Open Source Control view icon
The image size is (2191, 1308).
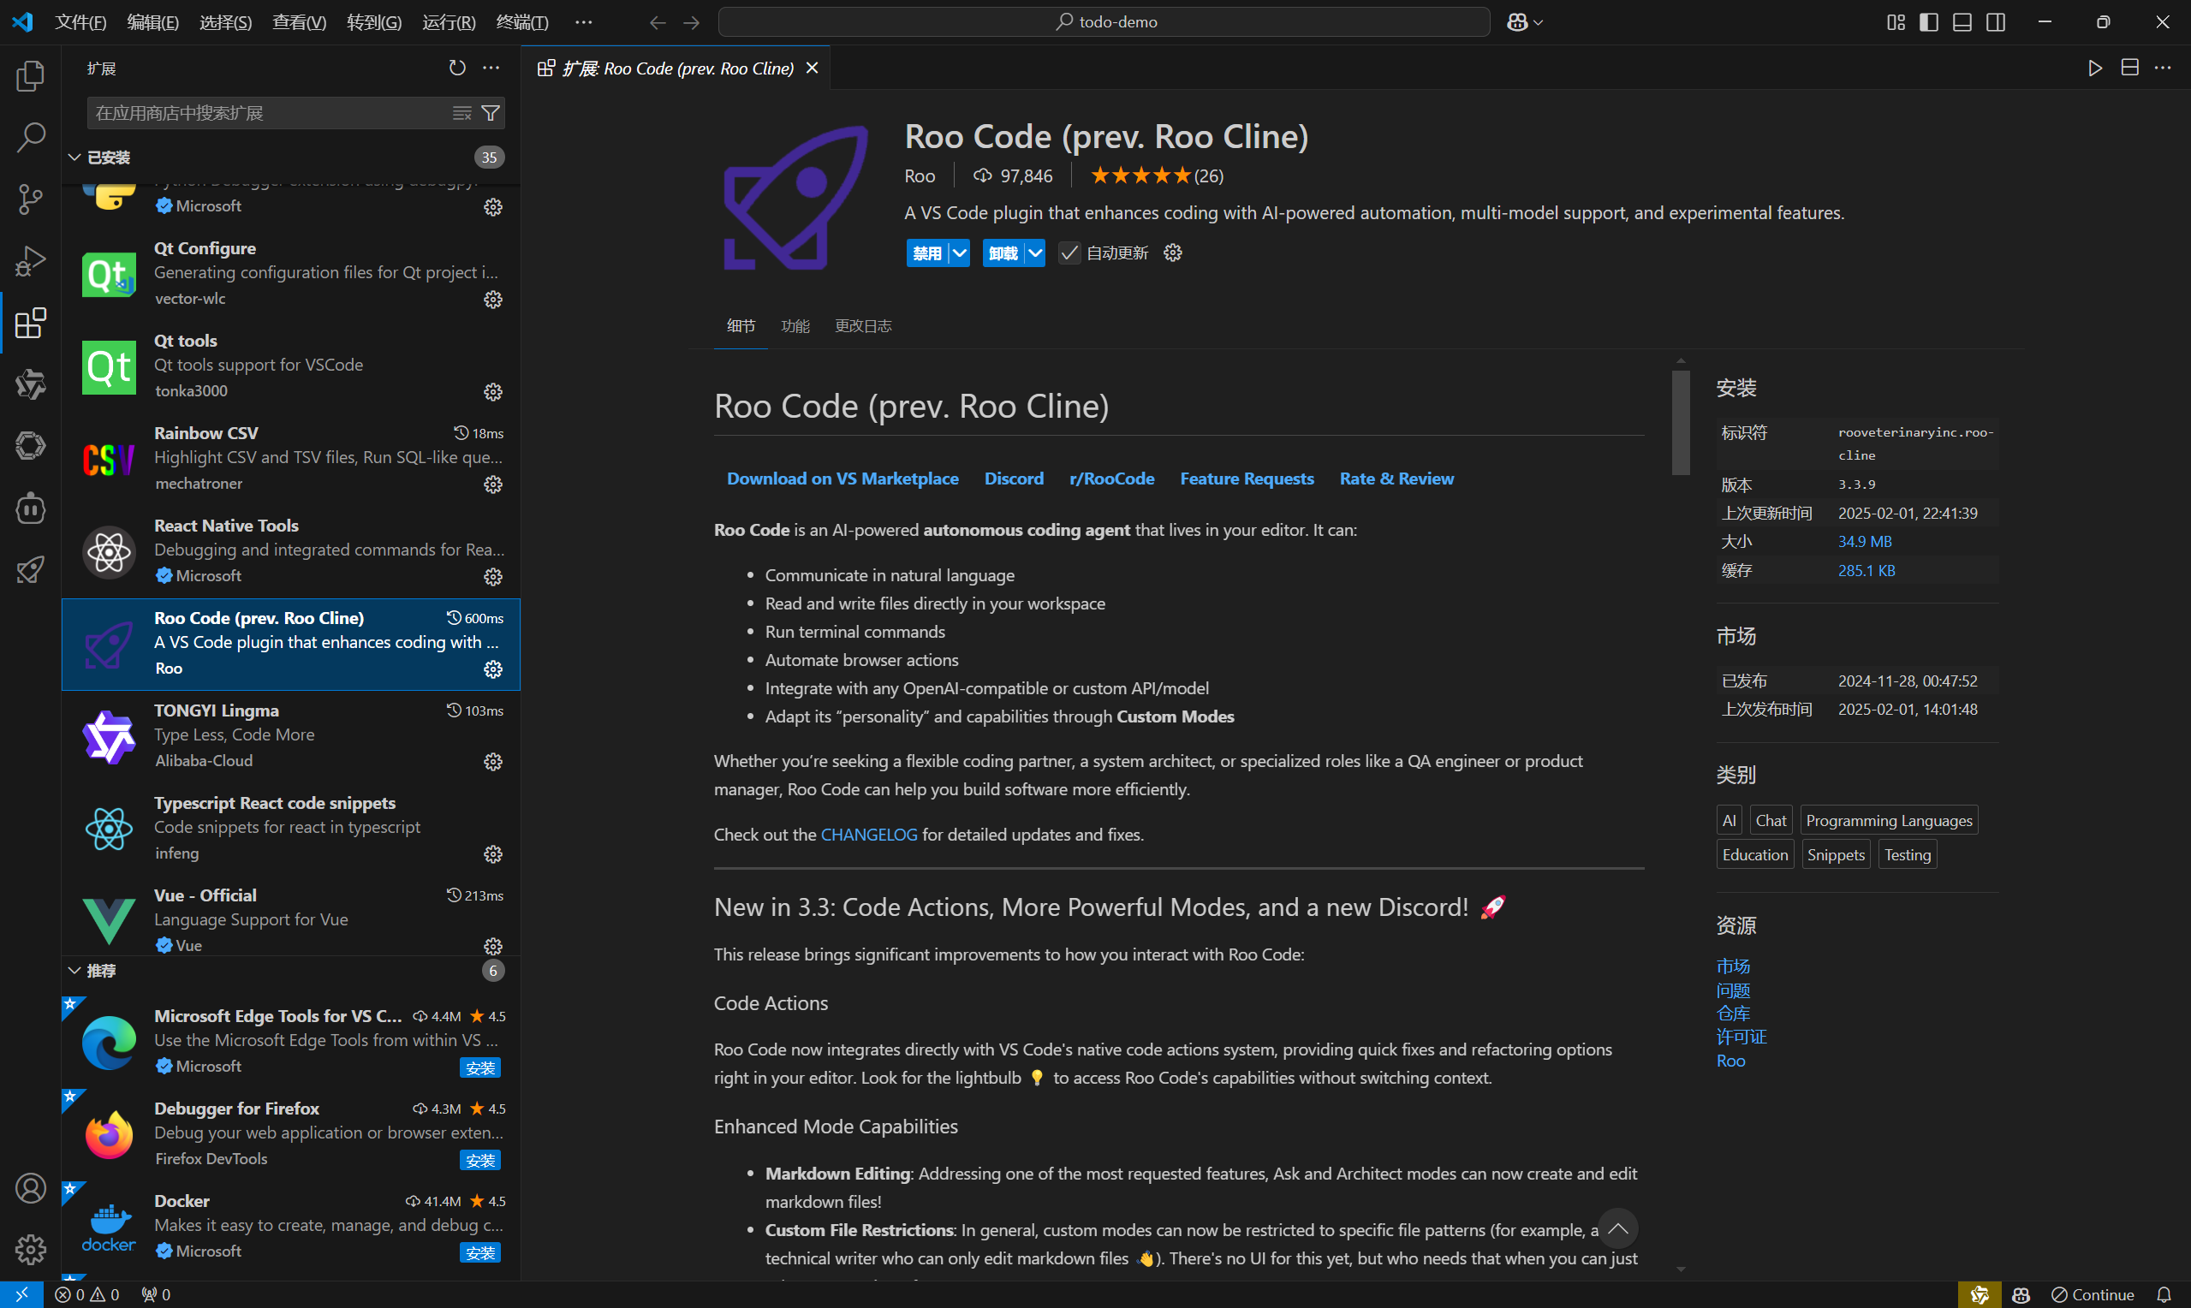click(x=30, y=199)
